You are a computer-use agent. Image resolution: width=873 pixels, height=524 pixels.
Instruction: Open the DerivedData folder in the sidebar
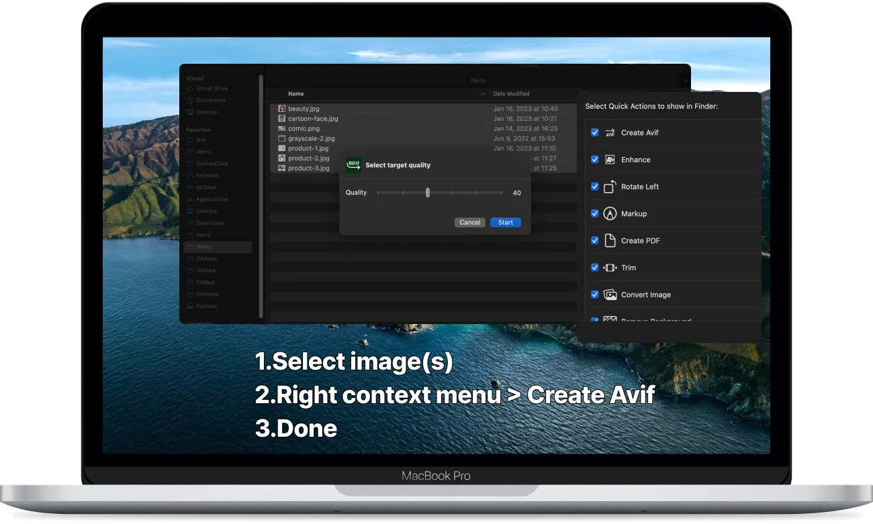(208, 164)
